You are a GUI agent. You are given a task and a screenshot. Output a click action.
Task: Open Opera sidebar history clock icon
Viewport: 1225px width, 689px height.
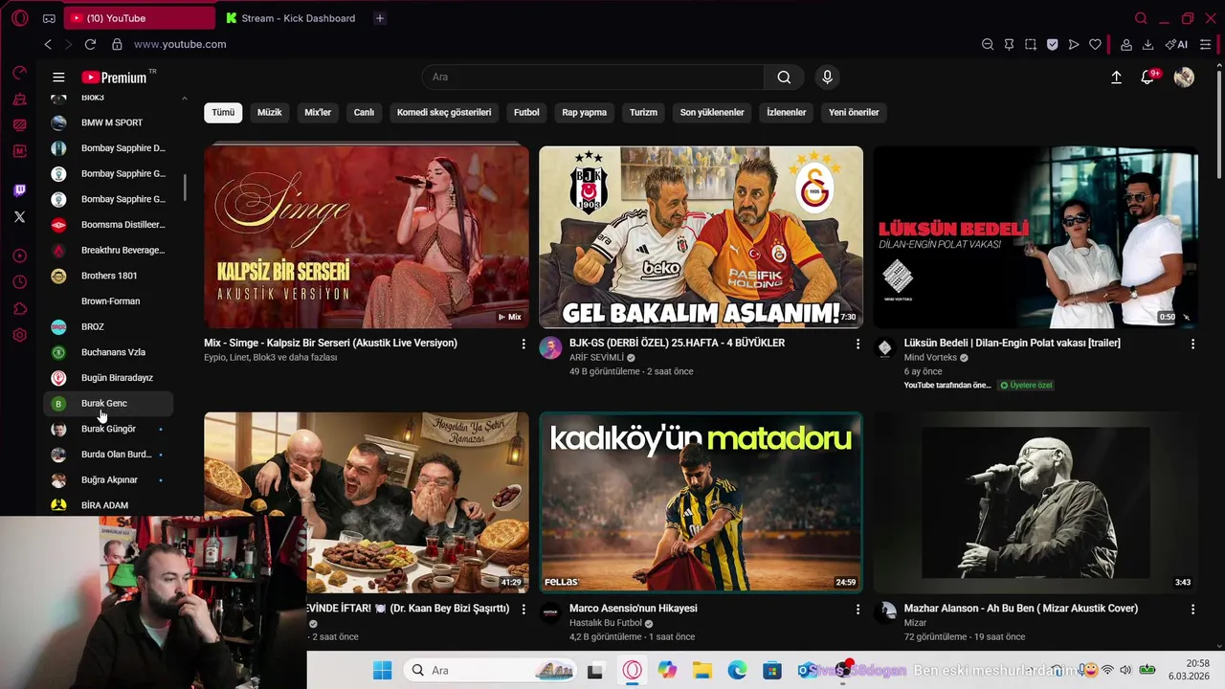(x=20, y=282)
